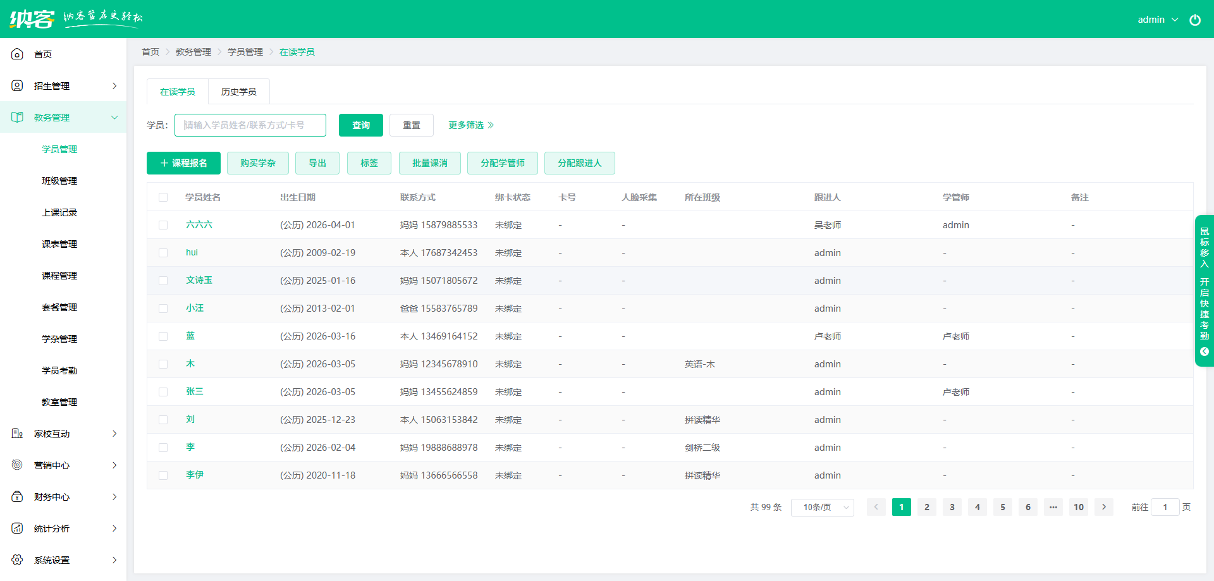Toggle the select-all header checkbox
Image resolution: width=1214 pixels, height=581 pixels.
pyautogui.click(x=163, y=197)
